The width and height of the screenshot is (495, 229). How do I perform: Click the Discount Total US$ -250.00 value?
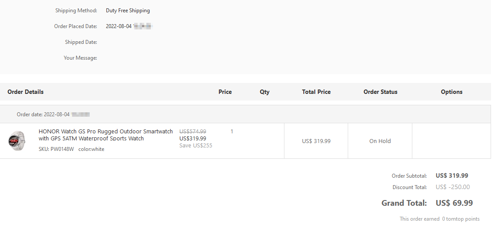pos(453,187)
